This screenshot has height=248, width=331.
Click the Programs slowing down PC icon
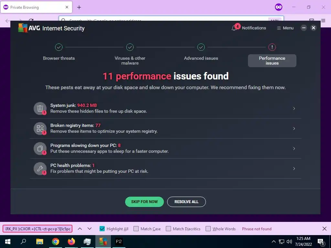tap(40, 149)
